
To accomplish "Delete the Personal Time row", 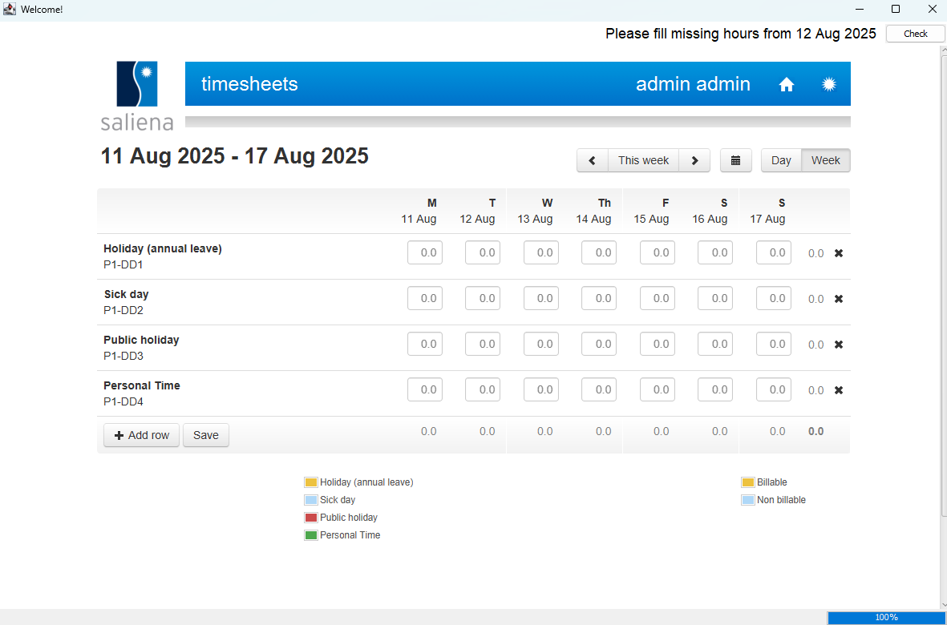I will coord(839,390).
